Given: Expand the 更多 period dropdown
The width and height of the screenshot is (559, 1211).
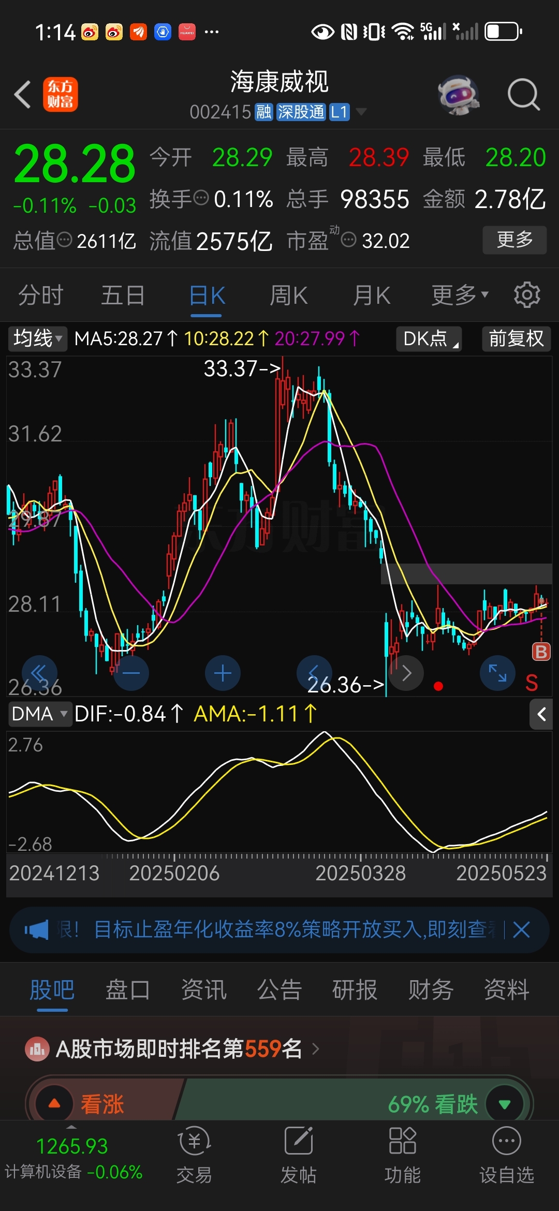Looking at the screenshot, I should [460, 295].
